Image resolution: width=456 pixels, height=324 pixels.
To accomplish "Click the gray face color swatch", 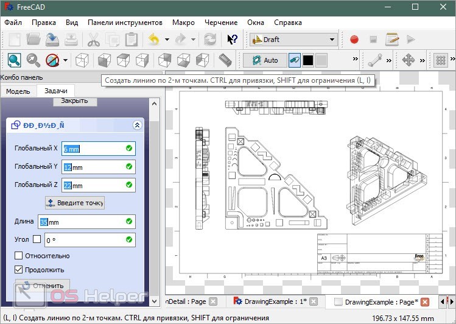I will (321, 60).
